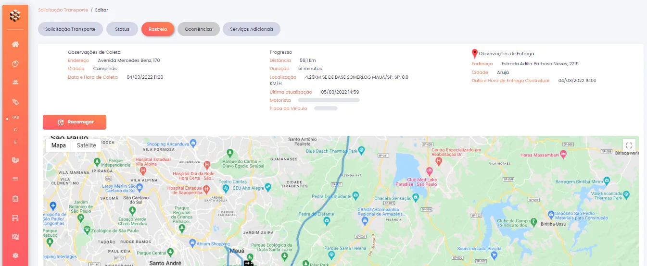
Task: Select the C sidebar entry
Action: pos(15,130)
